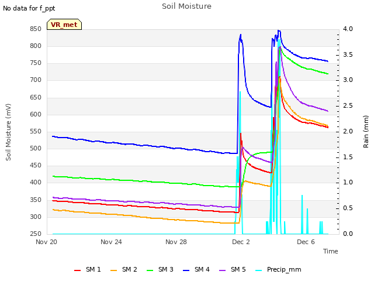Click the 'Nov 20' x-axis tick label

tap(46, 242)
